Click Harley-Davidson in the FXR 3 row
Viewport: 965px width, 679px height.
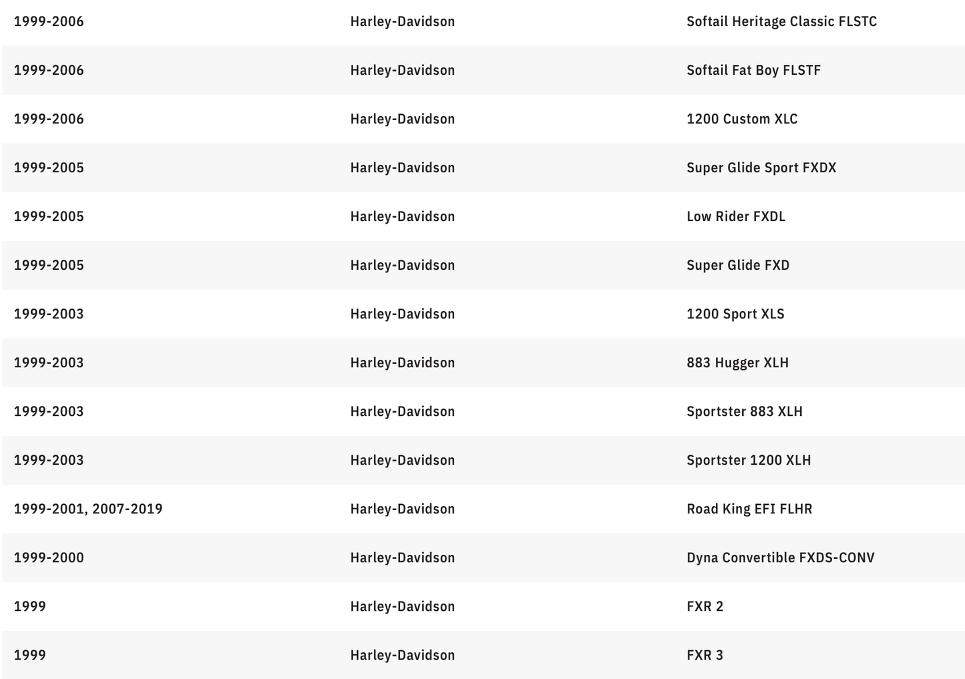pos(402,655)
